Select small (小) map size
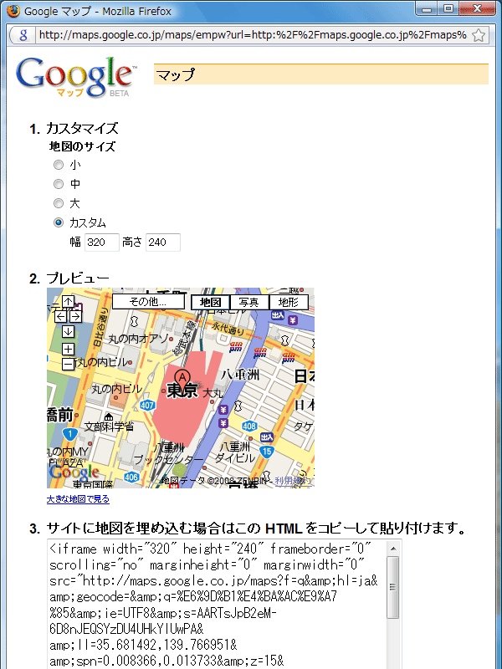This screenshot has height=669, width=502. click(59, 165)
